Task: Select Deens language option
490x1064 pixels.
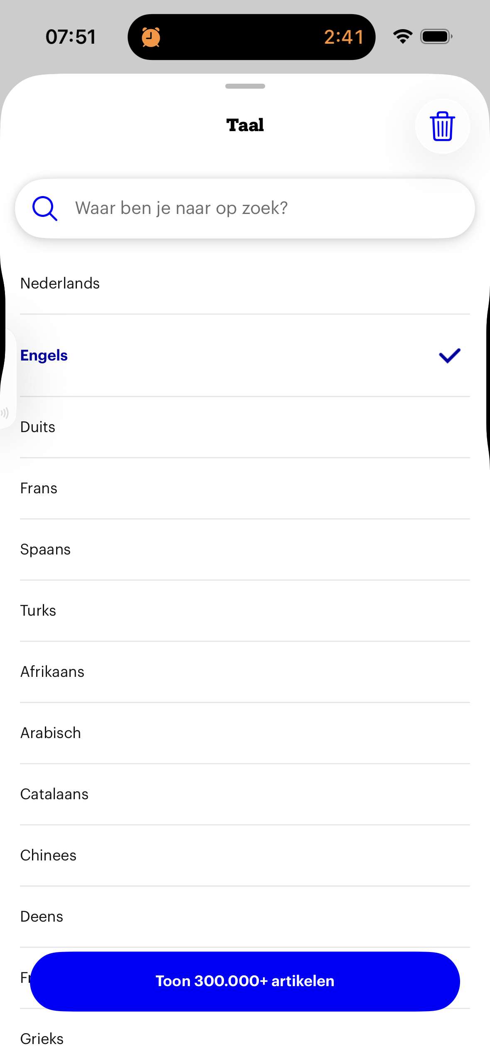Action: click(x=42, y=917)
